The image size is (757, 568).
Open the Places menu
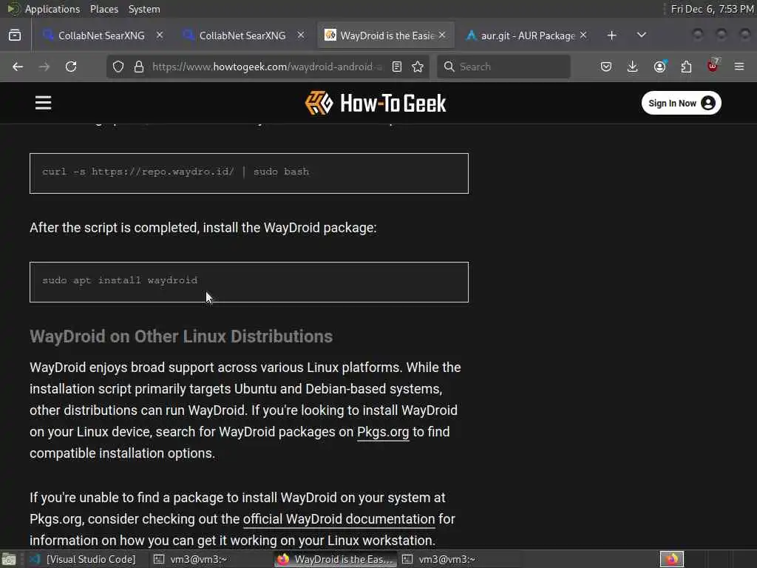(104, 9)
